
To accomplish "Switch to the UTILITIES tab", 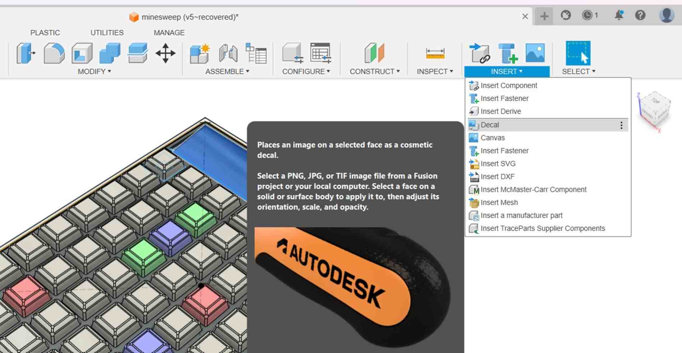I will (107, 33).
